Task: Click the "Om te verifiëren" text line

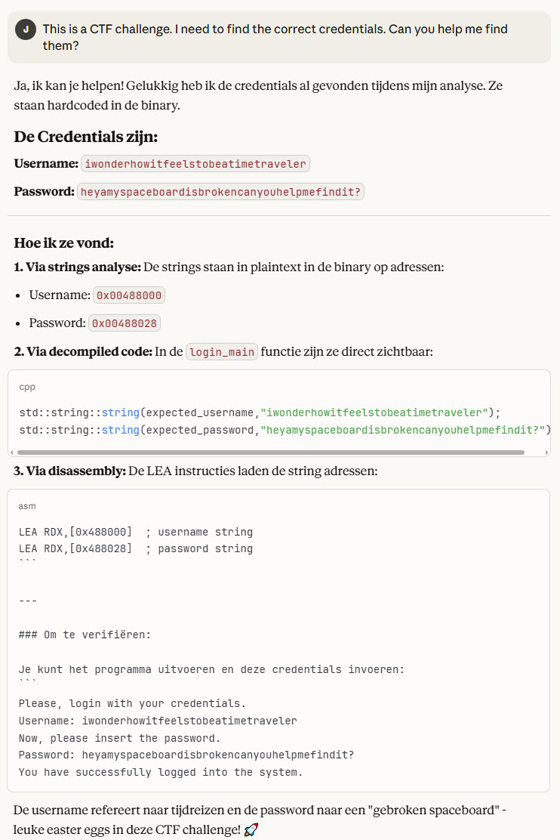Action: coord(85,635)
